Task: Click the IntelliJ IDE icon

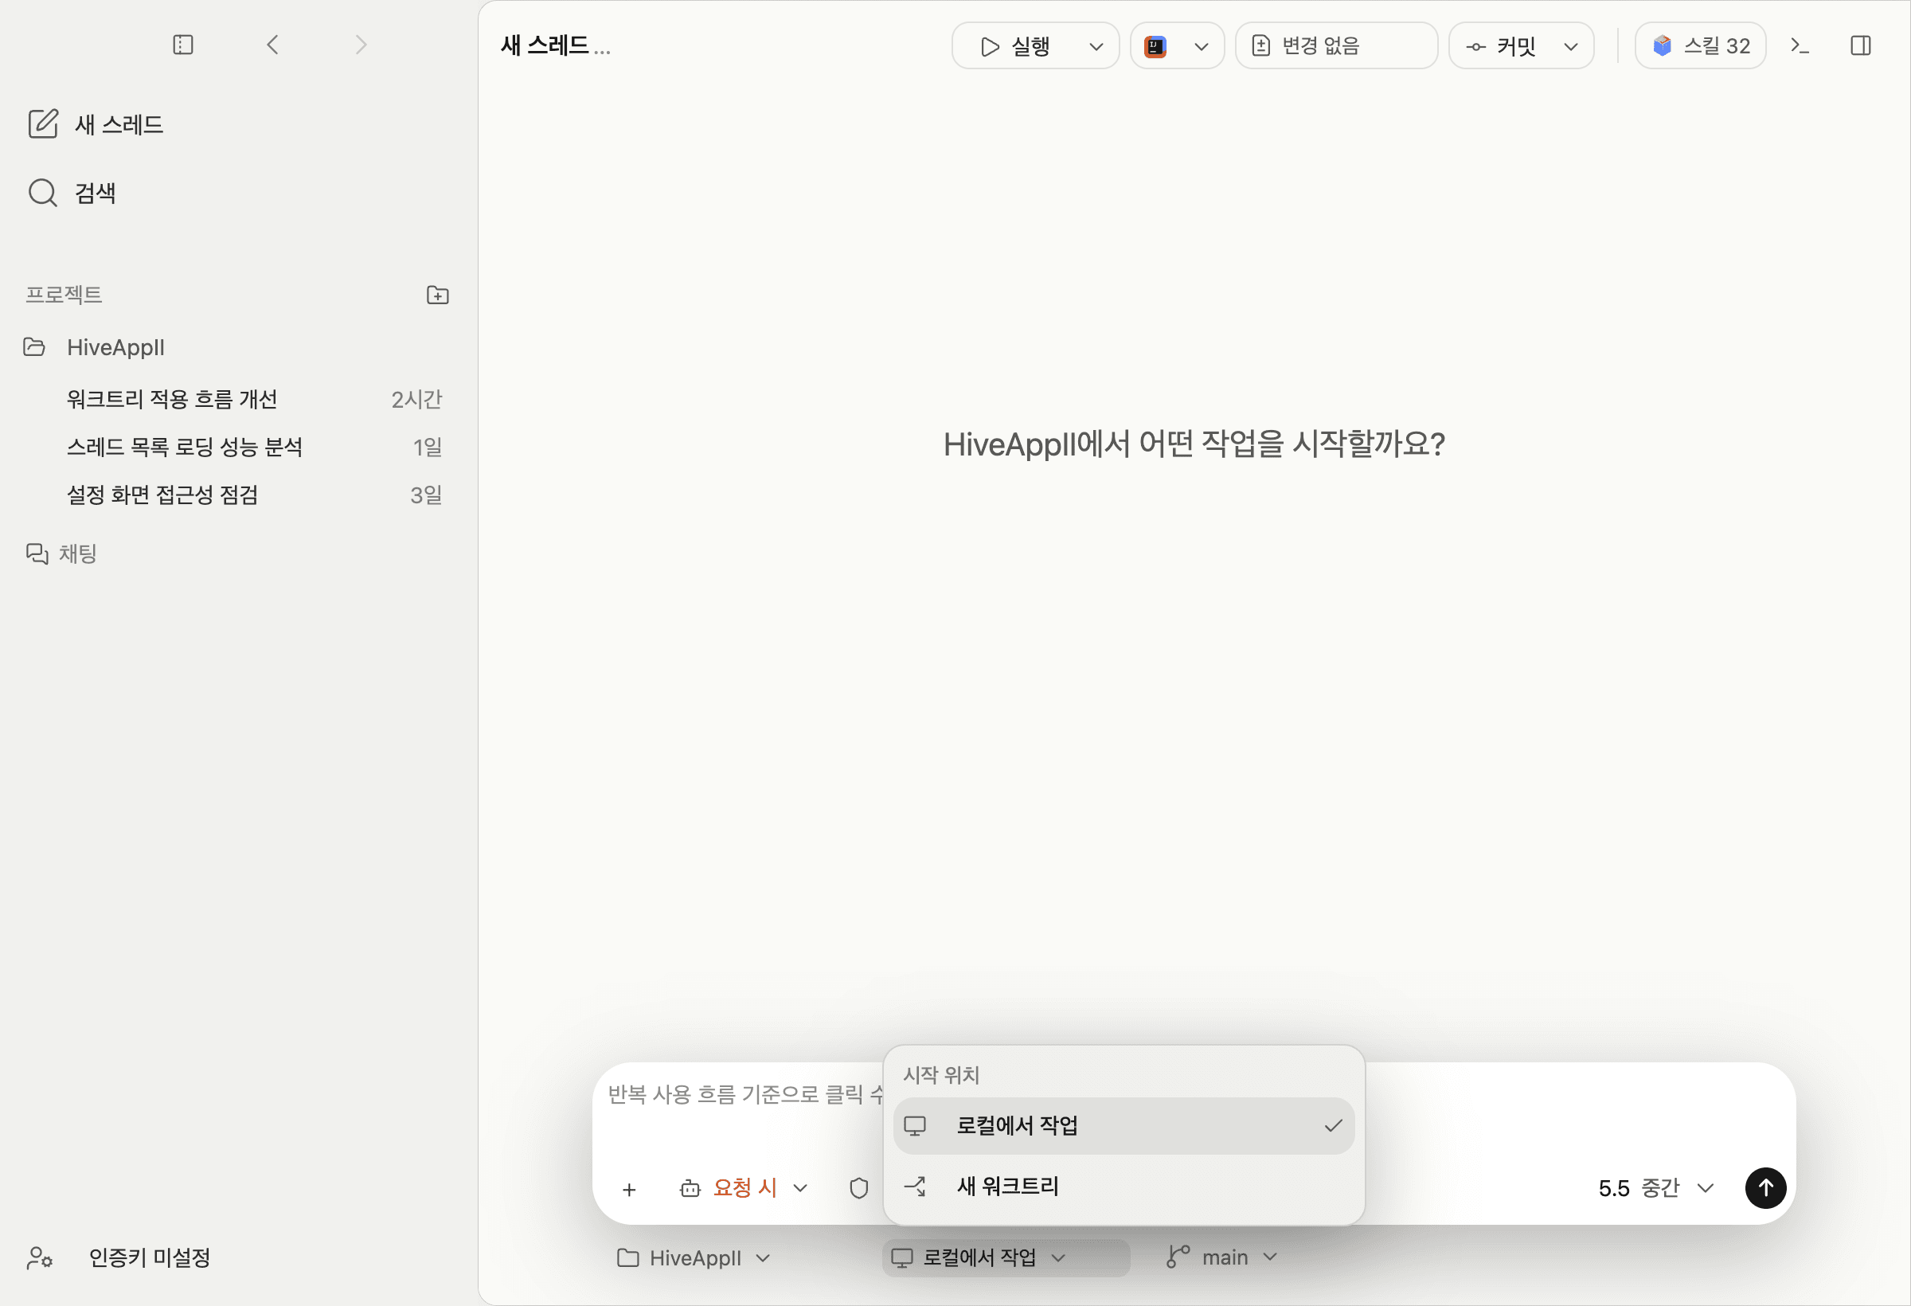Action: coord(1155,46)
